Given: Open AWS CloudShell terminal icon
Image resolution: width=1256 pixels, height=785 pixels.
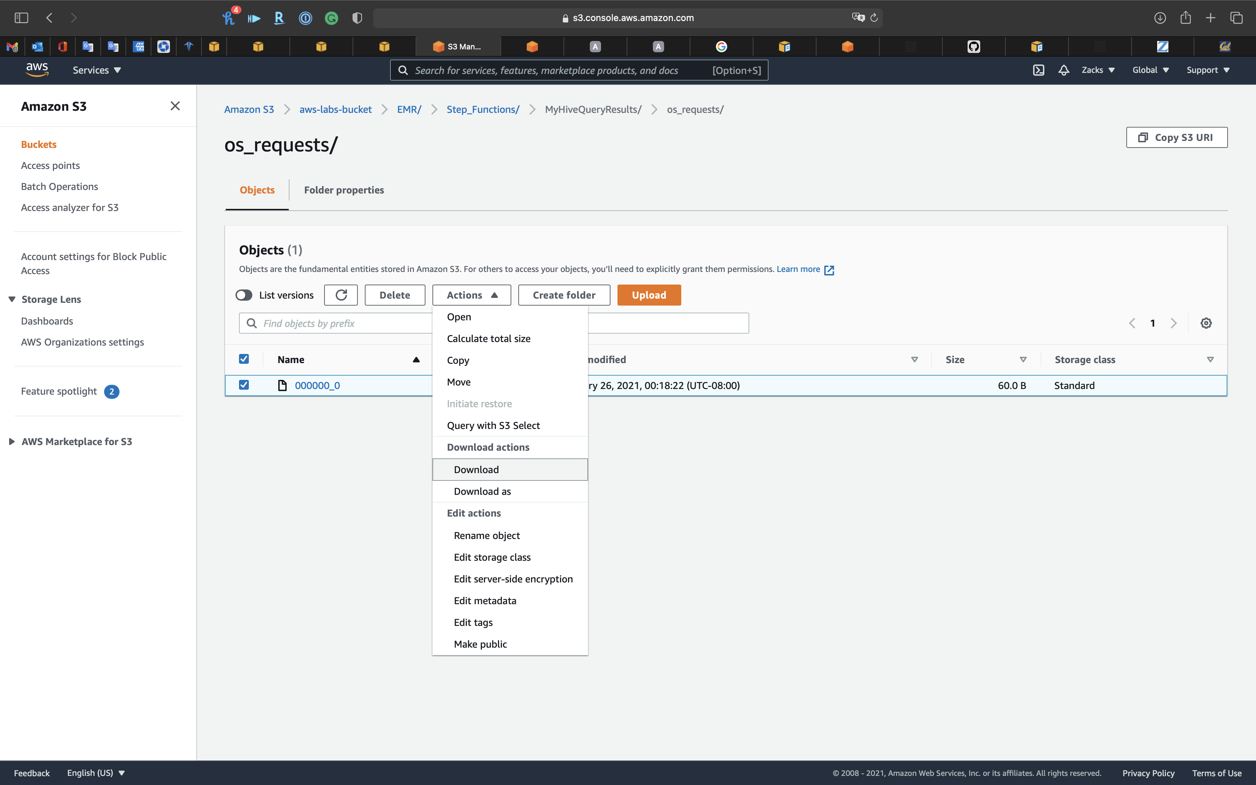Looking at the screenshot, I should 1038,70.
